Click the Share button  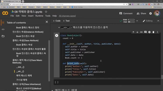(141, 13)
